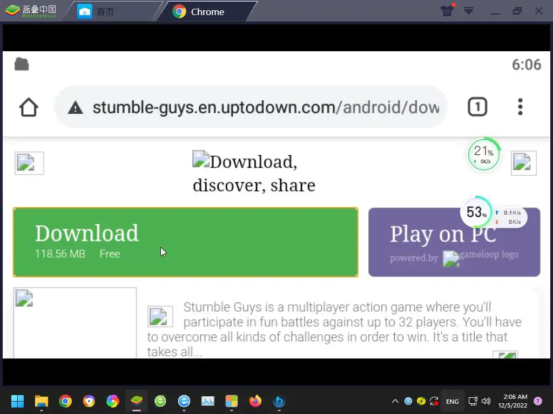Click the sync tray icon with red dot
Image resolution: width=553 pixels, height=414 pixels.
(434, 401)
